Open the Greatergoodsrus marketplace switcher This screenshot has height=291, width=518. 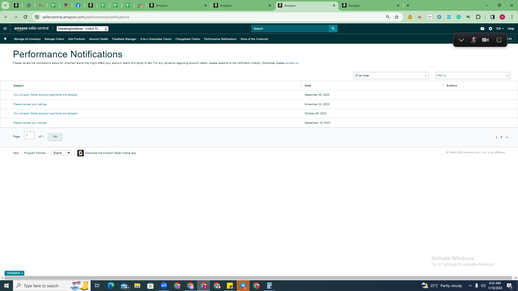[83, 29]
